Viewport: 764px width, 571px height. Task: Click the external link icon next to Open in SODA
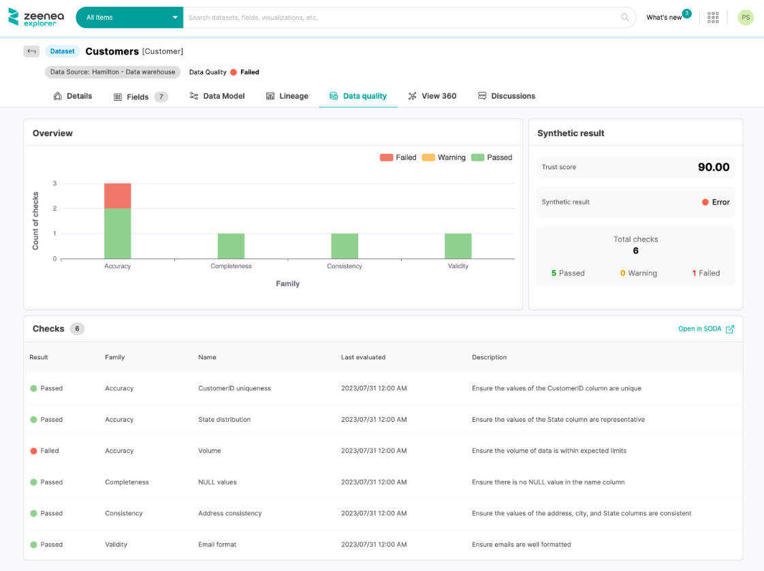[730, 329]
